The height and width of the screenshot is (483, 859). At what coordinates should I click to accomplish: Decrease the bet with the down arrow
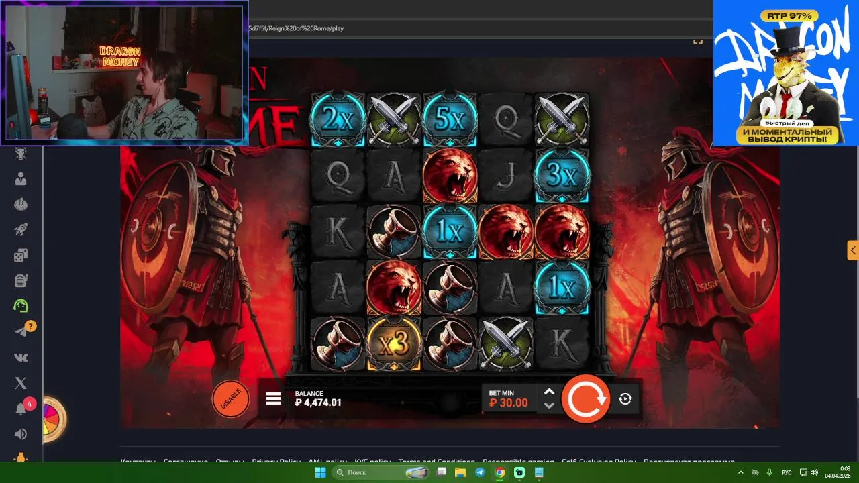549,405
